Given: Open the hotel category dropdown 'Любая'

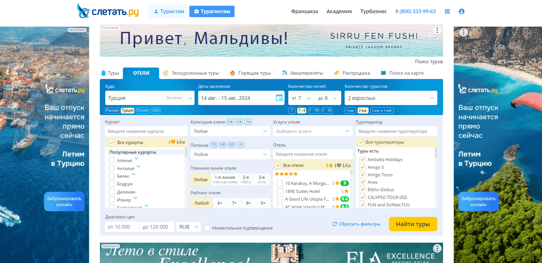Looking at the screenshot, I should coord(230,131).
